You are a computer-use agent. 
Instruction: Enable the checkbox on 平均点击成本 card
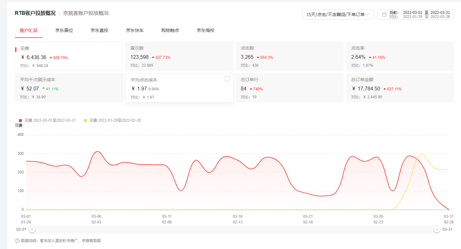coord(227,78)
